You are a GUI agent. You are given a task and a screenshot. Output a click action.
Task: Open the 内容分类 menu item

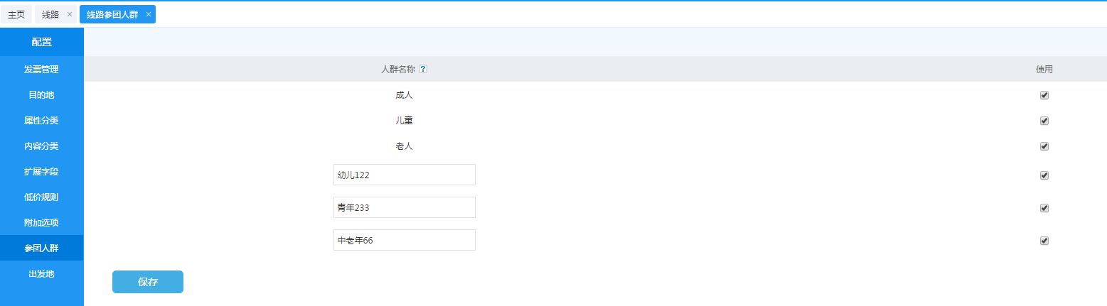[41, 146]
